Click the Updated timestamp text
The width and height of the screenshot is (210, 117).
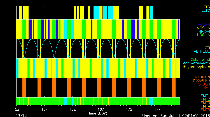pyautogui.click(x=176, y=115)
